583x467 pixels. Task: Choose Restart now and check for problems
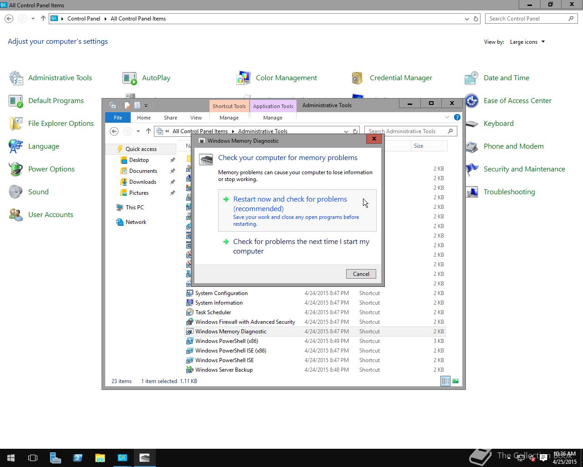pos(297,211)
